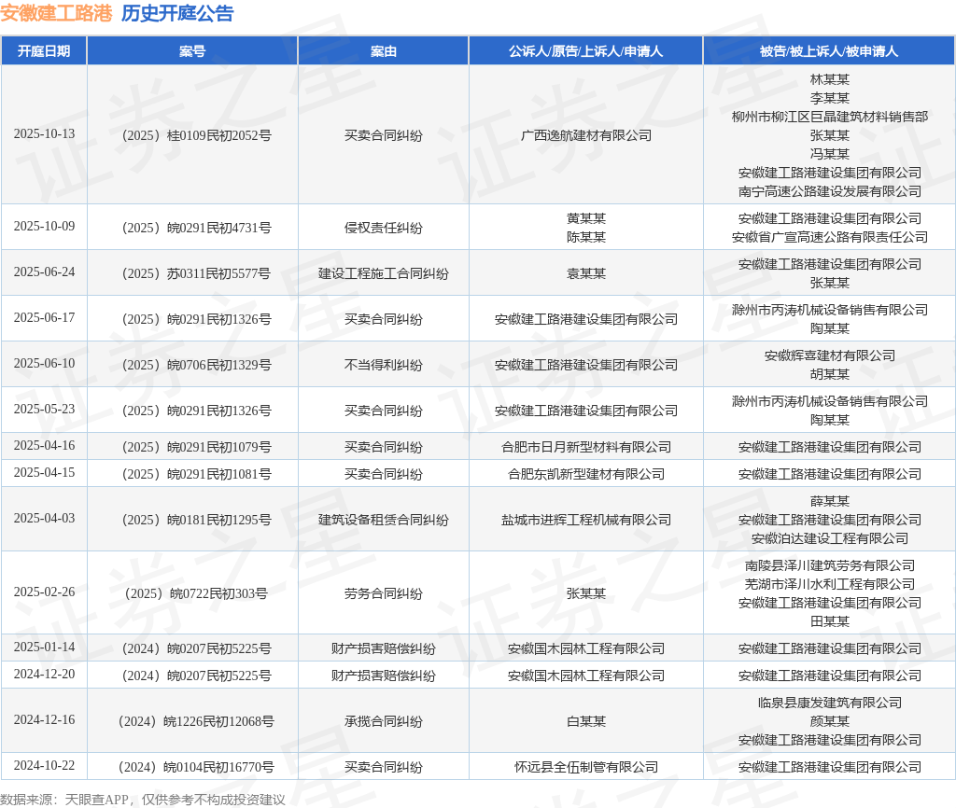Click defendant 临泉县康发建筑有限公司

(830, 703)
